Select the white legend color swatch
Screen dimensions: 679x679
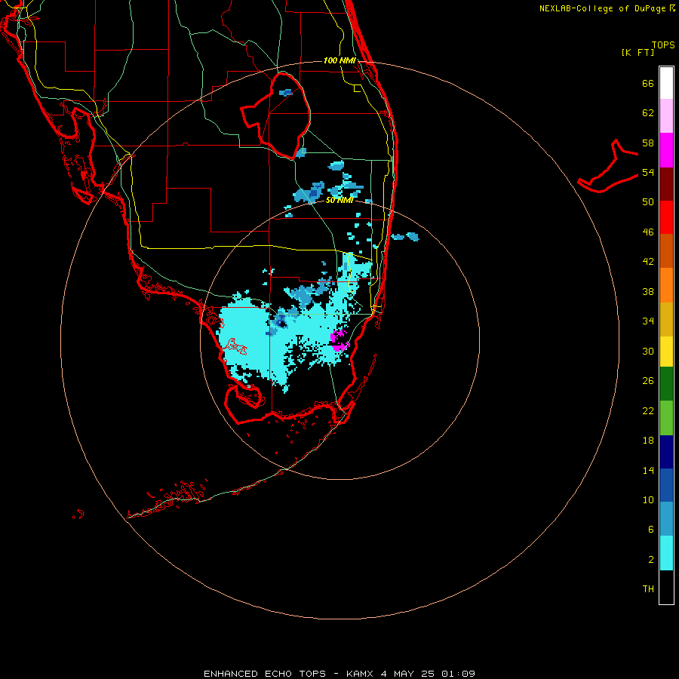(x=666, y=83)
